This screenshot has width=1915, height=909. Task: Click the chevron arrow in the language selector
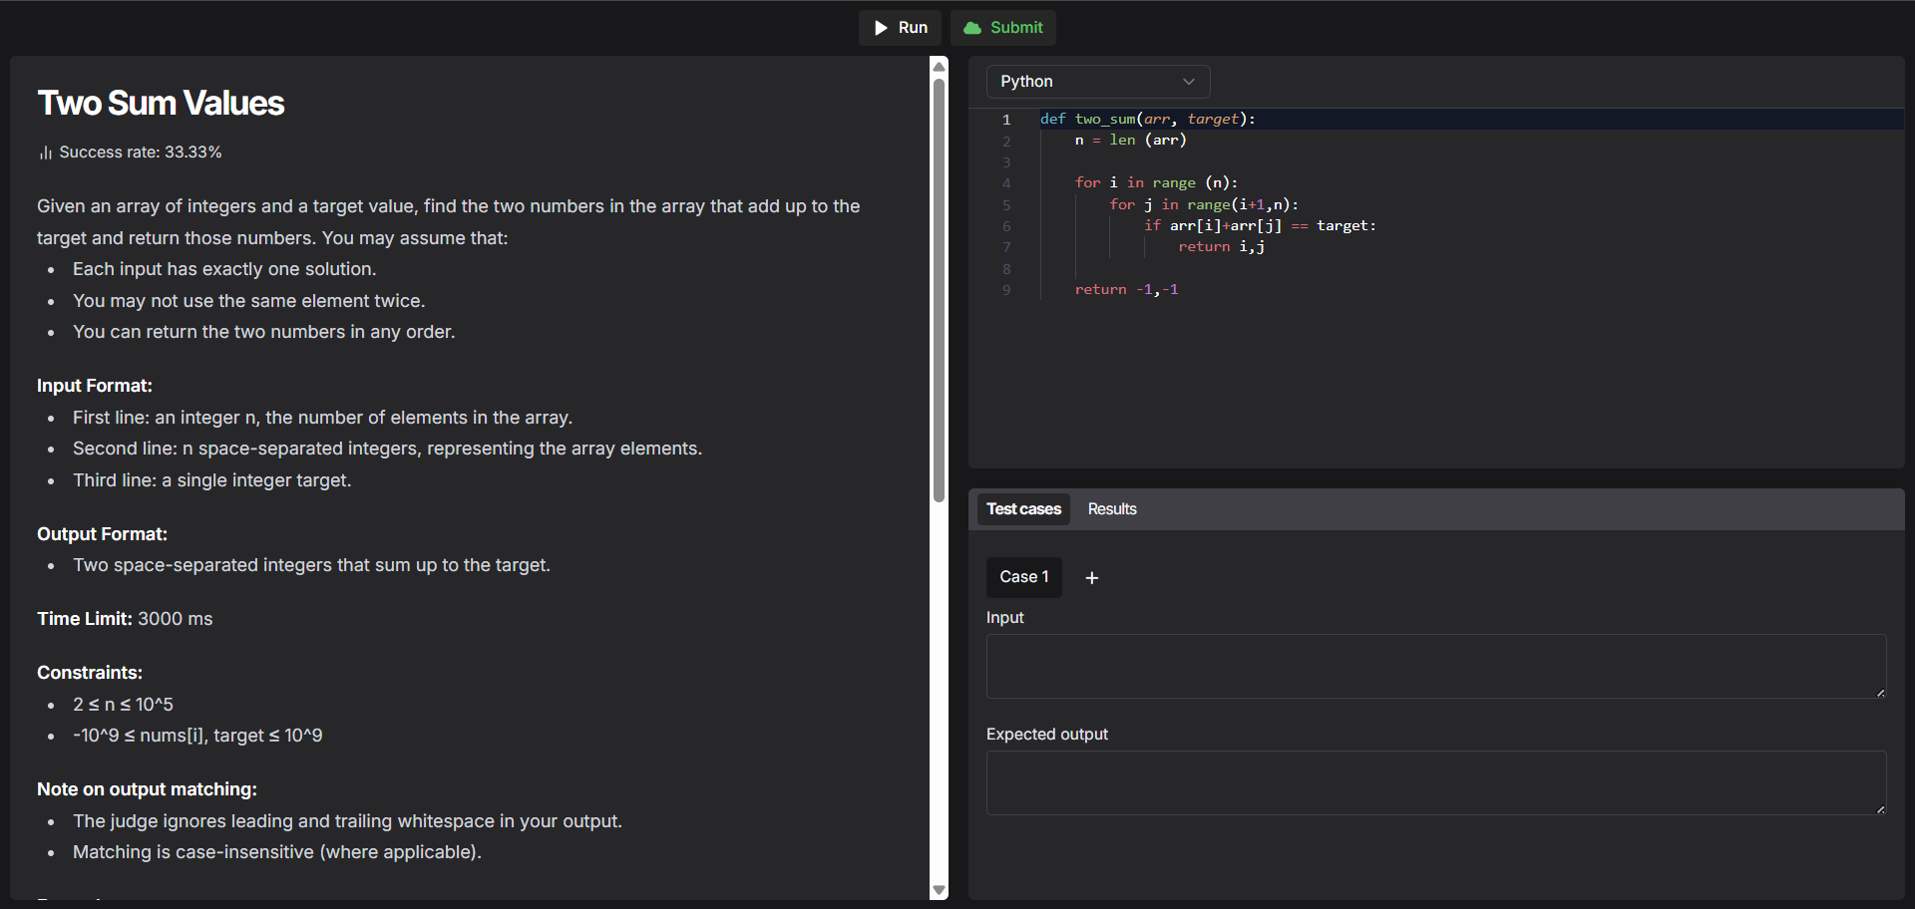[x=1188, y=81]
